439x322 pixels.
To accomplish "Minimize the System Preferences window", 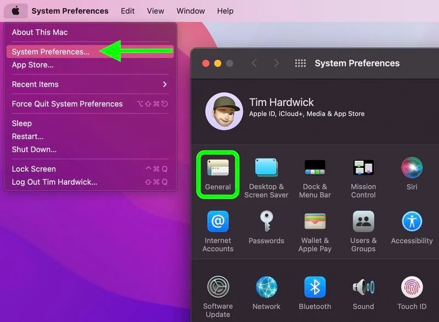I will (217, 64).
